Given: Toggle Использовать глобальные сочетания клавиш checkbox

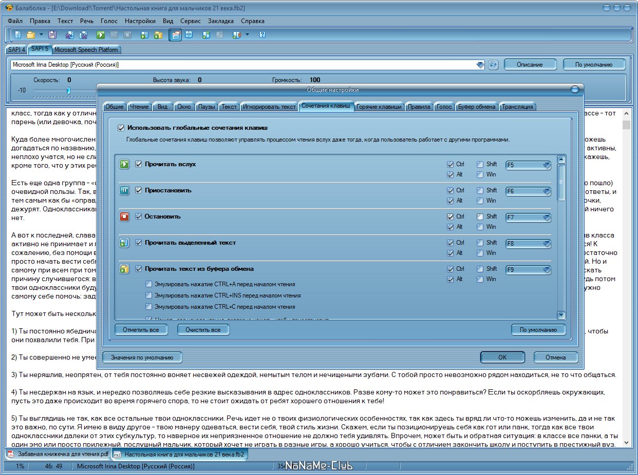Looking at the screenshot, I should (x=121, y=128).
